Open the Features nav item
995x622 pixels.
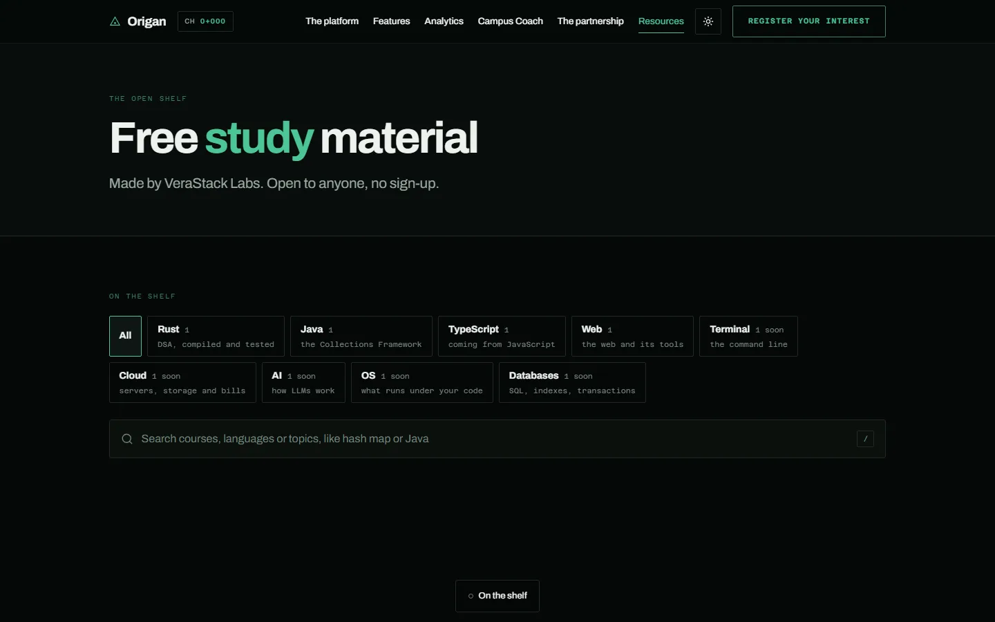point(392,21)
